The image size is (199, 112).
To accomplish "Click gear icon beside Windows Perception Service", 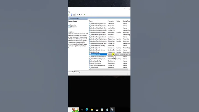I will tap(90, 35).
